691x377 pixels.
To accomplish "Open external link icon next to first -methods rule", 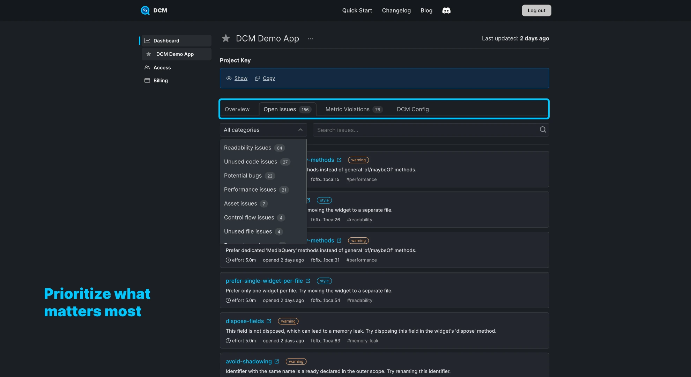I will 339,160.
